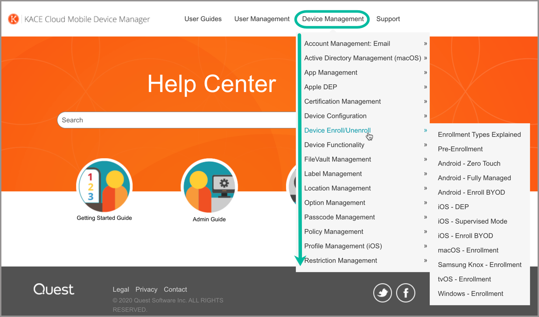Click the Privacy footer link
Image resolution: width=539 pixels, height=317 pixels.
point(147,289)
